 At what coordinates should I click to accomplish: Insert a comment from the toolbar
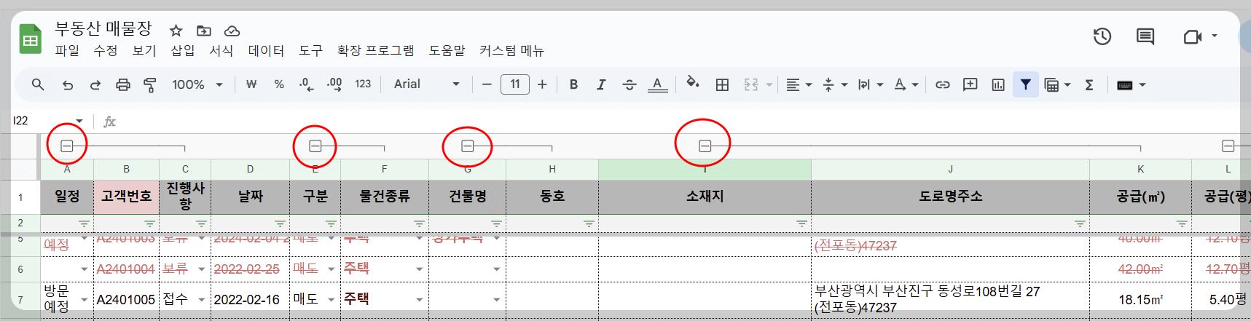point(970,84)
